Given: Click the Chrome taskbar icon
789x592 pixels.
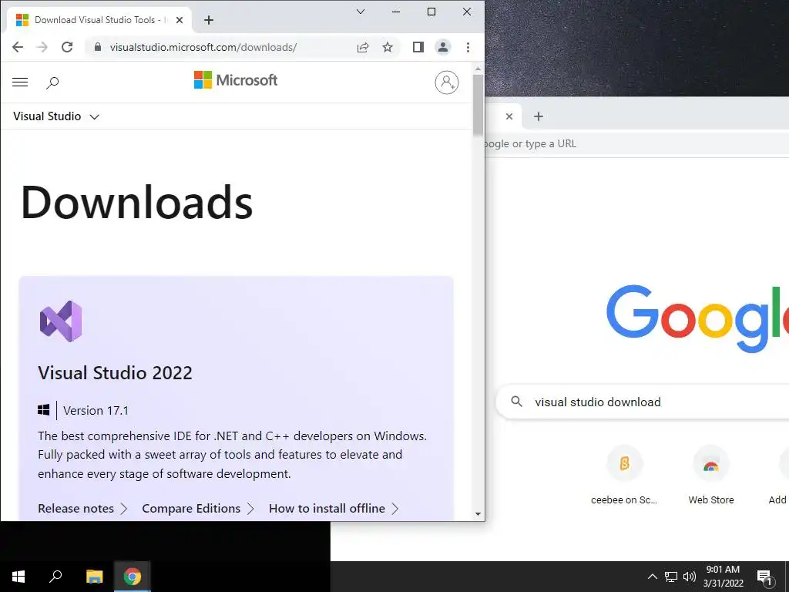Looking at the screenshot, I should point(133,577).
